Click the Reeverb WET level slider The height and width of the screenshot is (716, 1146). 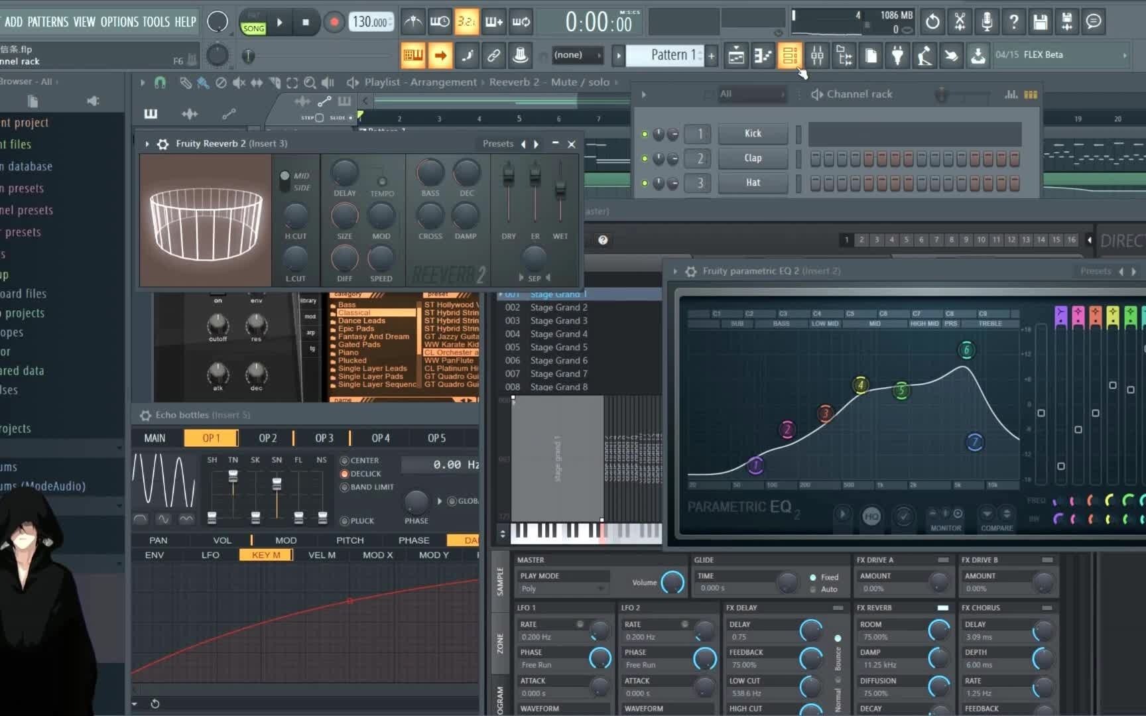(x=560, y=188)
